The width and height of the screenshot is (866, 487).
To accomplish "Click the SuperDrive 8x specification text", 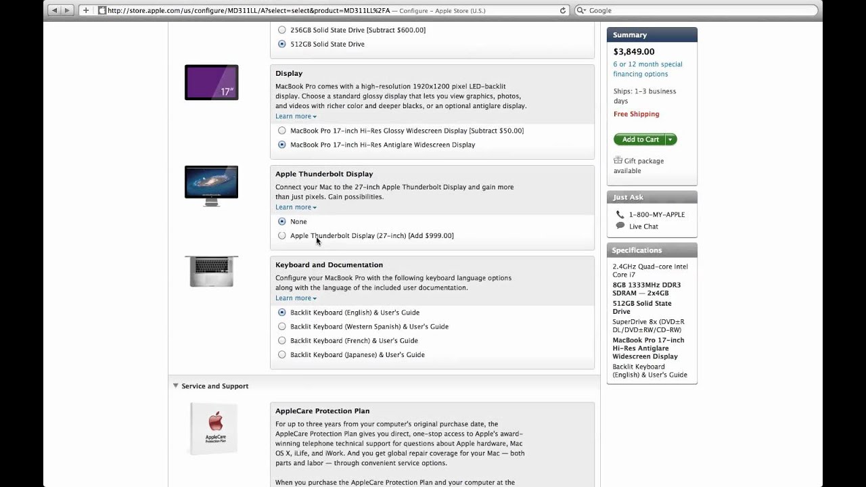I will (648, 326).
